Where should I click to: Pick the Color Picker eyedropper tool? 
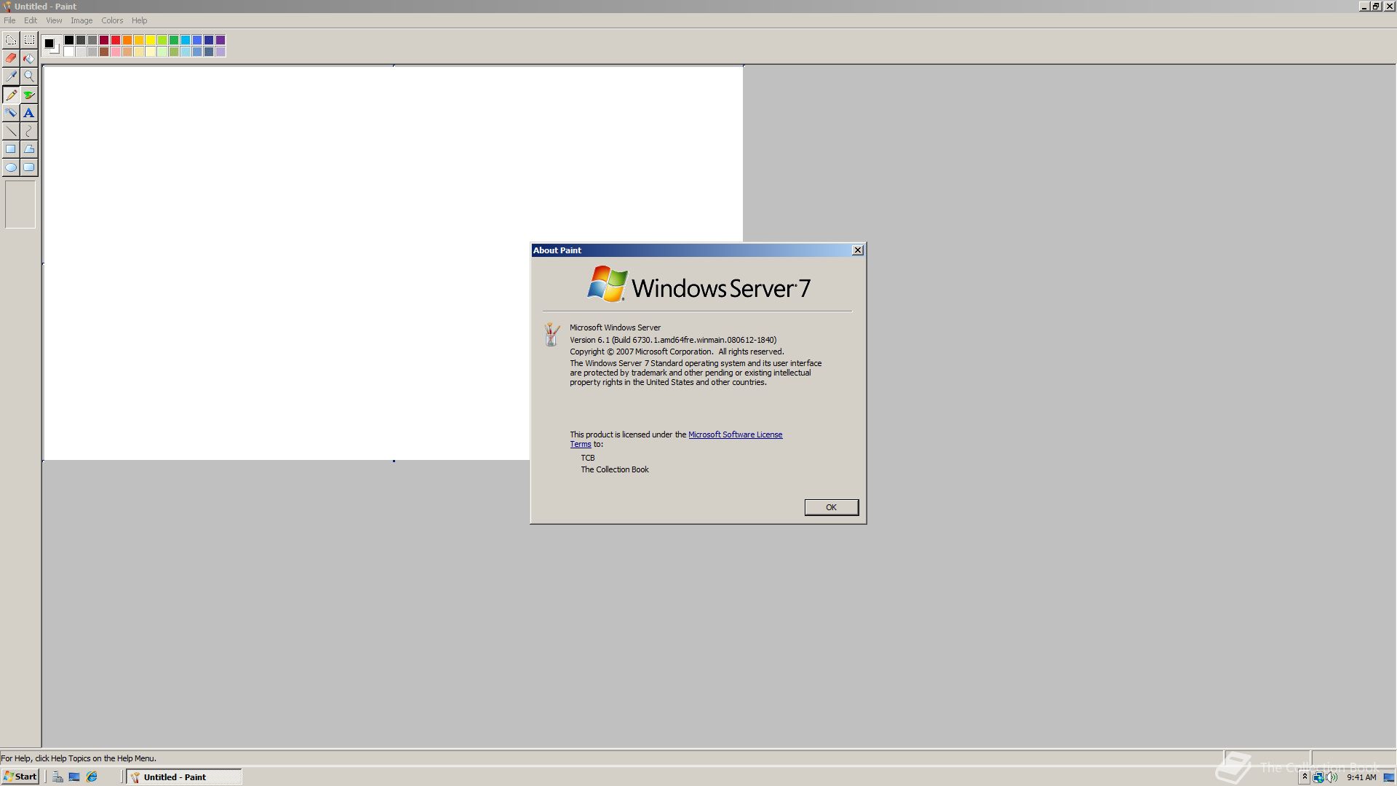click(x=11, y=76)
